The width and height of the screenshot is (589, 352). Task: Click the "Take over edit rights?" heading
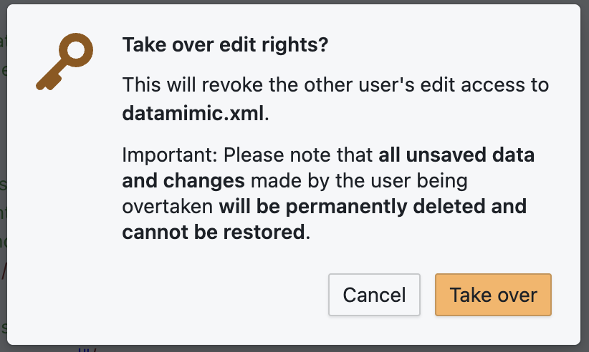click(225, 45)
